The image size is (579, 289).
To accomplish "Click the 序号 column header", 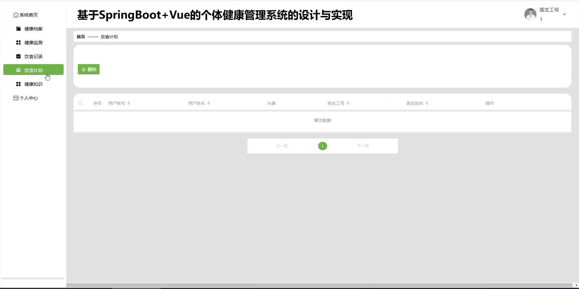I will pos(97,103).
